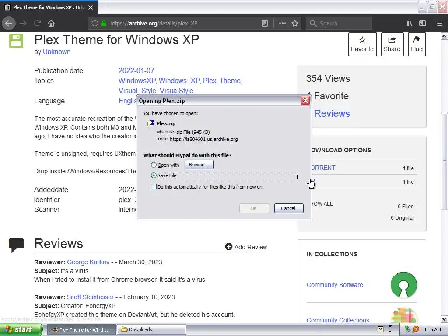Image resolution: width=448 pixels, height=336 pixels.
Task: Click the green padlock security icon
Action: coord(104,24)
